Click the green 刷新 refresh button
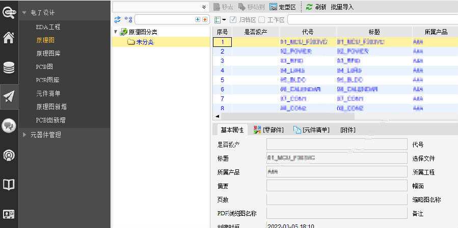The height and width of the screenshot is (228, 458). pyautogui.click(x=316, y=7)
